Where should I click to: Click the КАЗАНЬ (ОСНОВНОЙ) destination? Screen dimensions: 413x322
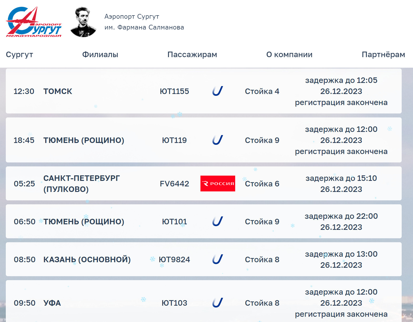click(87, 260)
